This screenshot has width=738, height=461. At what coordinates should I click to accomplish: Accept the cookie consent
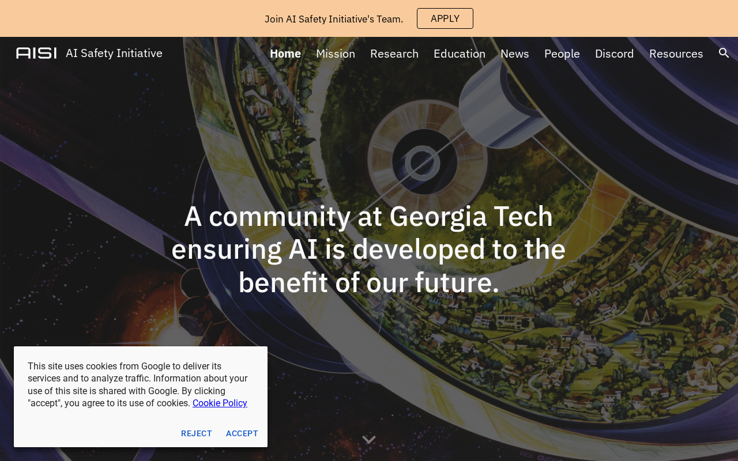242,433
